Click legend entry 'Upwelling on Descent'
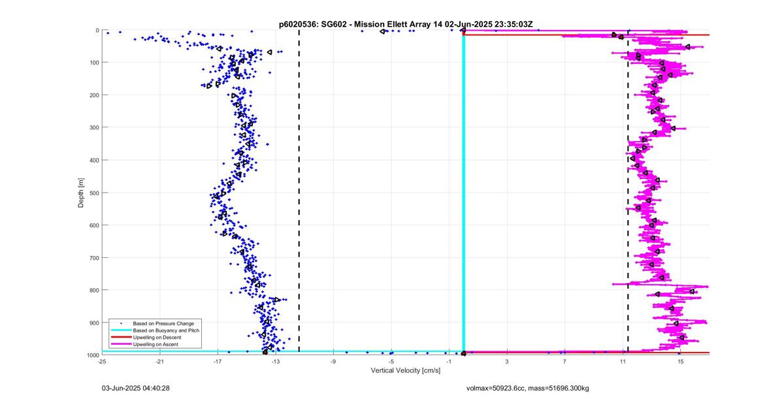The image size is (784, 399). 157,337
